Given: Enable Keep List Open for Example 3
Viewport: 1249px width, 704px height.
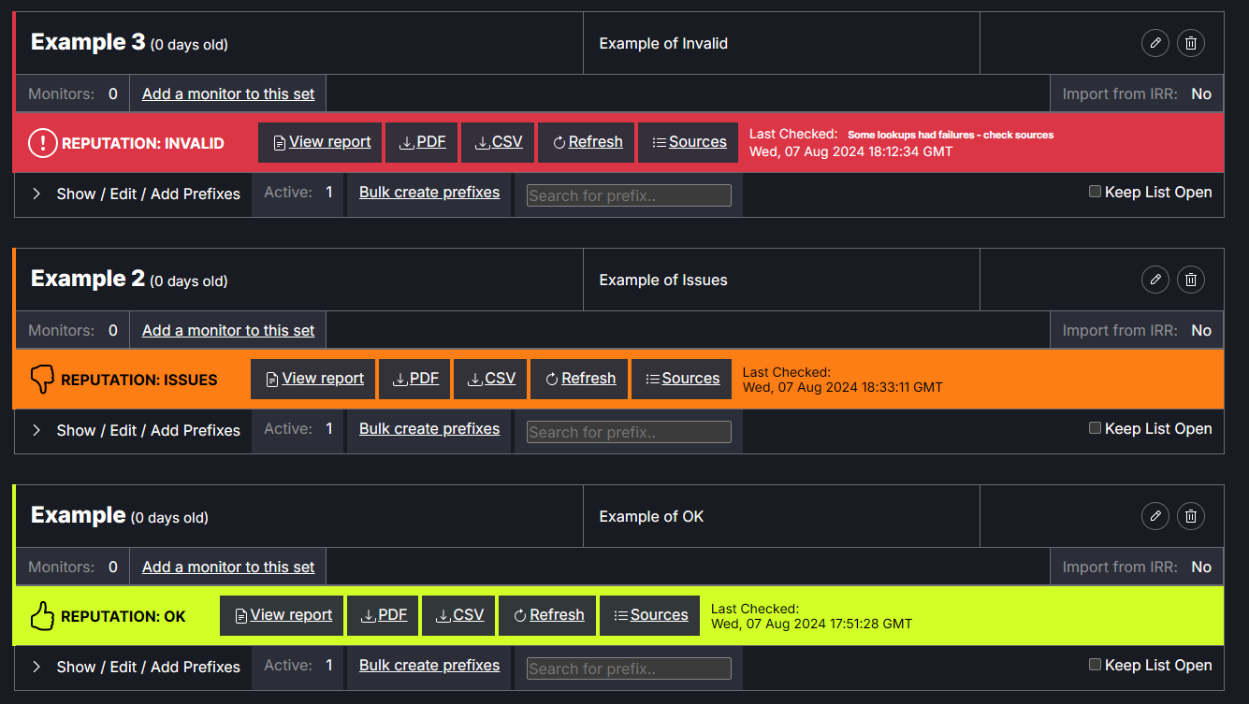Looking at the screenshot, I should tap(1095, 192).
